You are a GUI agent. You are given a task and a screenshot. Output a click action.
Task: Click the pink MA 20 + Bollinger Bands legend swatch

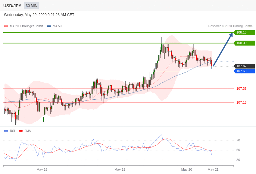6,26
